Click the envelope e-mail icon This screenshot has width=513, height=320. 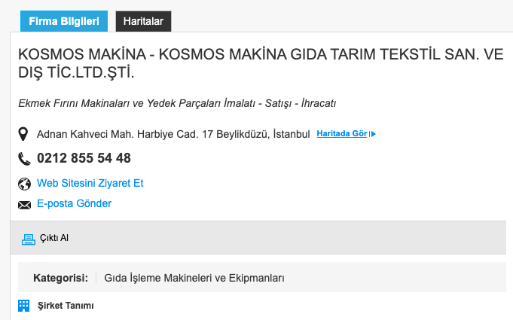24,204
